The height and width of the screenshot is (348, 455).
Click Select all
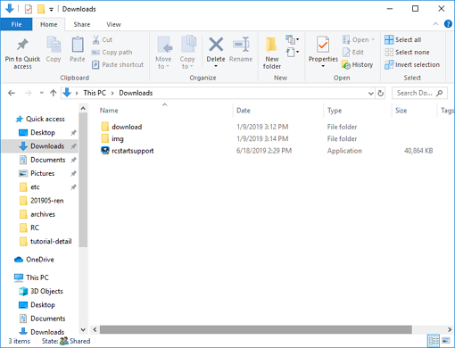click(x=402, y=39)
